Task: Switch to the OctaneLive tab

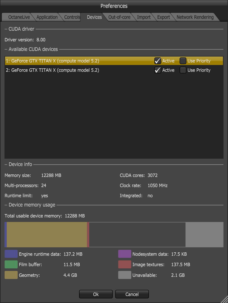Action: (x=19, y=17)
